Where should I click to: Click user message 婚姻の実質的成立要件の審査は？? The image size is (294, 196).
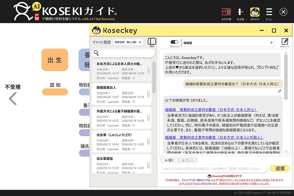[x=233, y=84]
